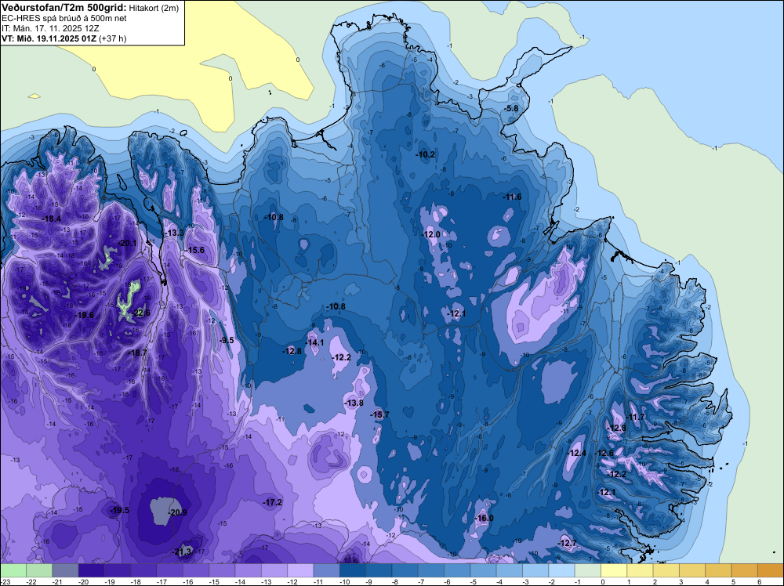The image size is (784, 586).
Task: Select the grey legend swatch above the -21 label
Action: coord(66,570)
